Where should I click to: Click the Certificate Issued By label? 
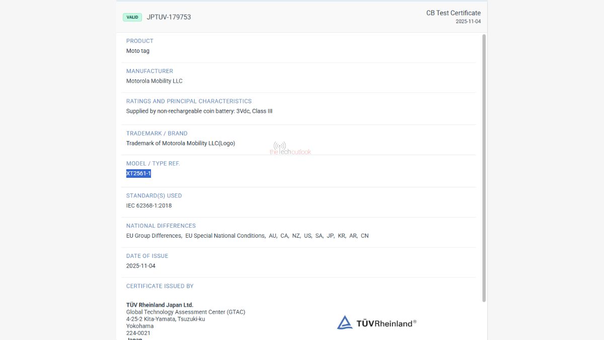click(x=160, y=286)
